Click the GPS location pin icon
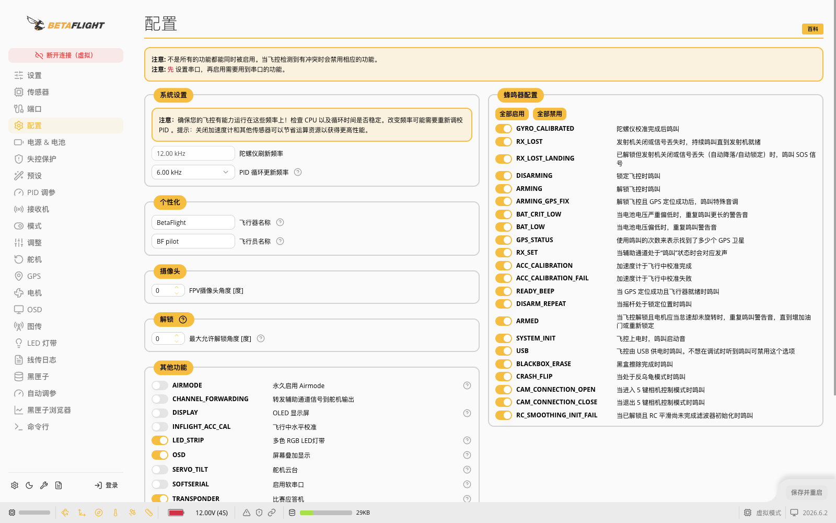836x523 pixels. (x=19, y=276)
